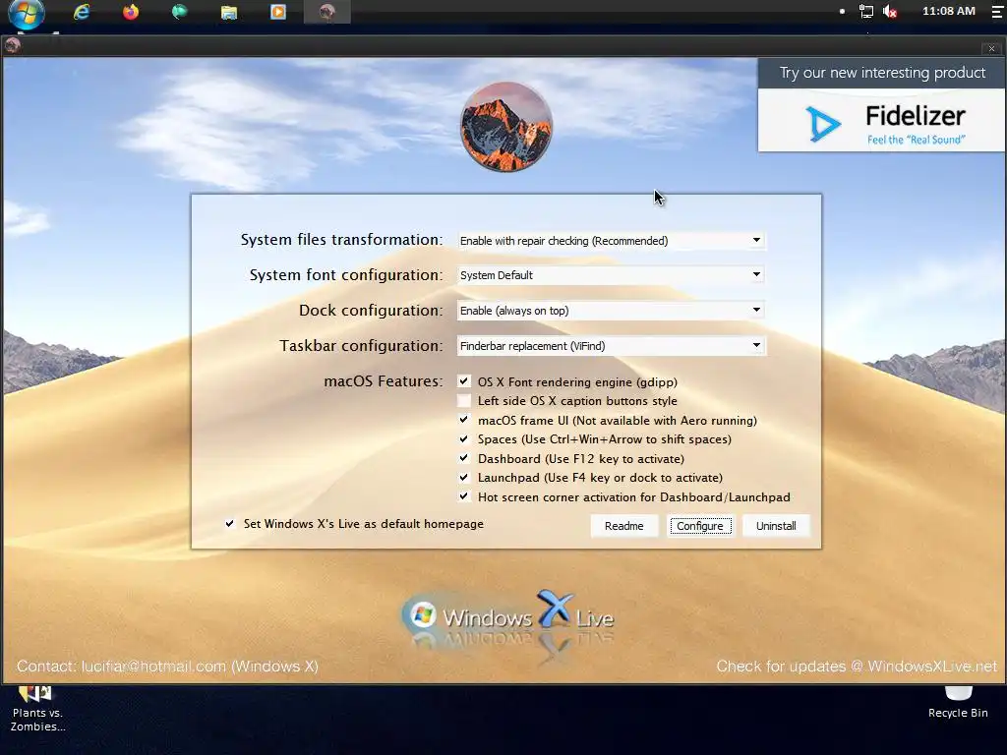Image resolution: width=1007 pixels, height=755 pixels.
Task: Click the window title bar app icon
Action: point(12,45)
